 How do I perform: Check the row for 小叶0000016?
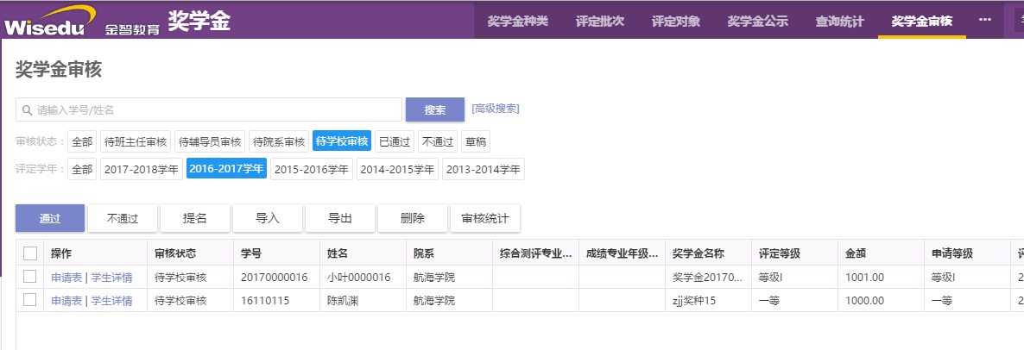coord(30,277)
